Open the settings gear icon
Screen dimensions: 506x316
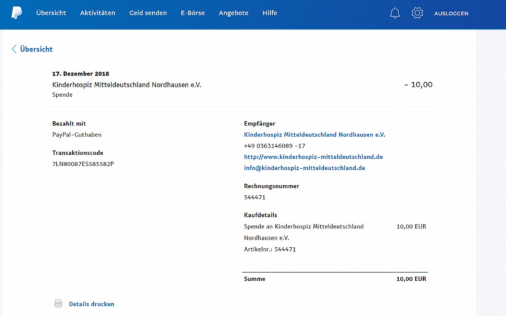coord(417,13)
